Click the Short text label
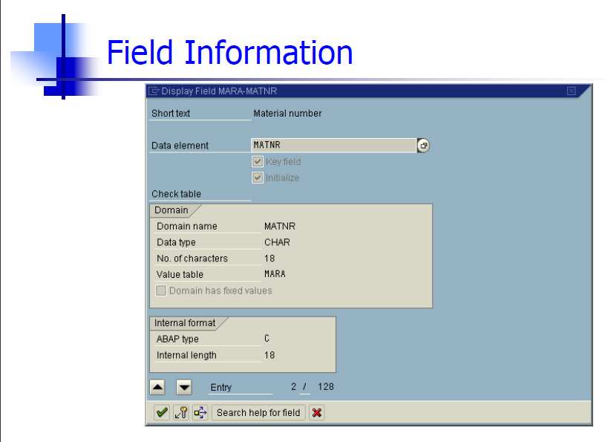605x442 pixels. (171, 113)
